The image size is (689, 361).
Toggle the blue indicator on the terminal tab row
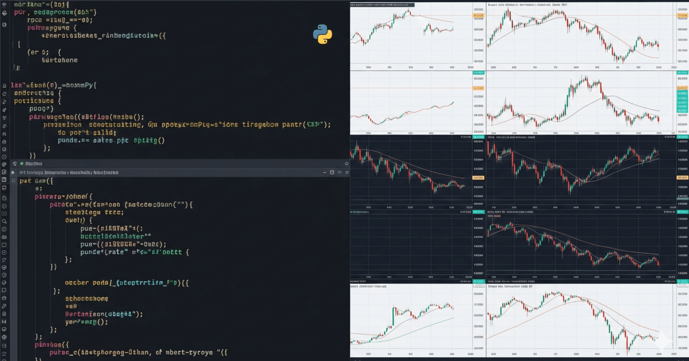click(x=13, y=172)
